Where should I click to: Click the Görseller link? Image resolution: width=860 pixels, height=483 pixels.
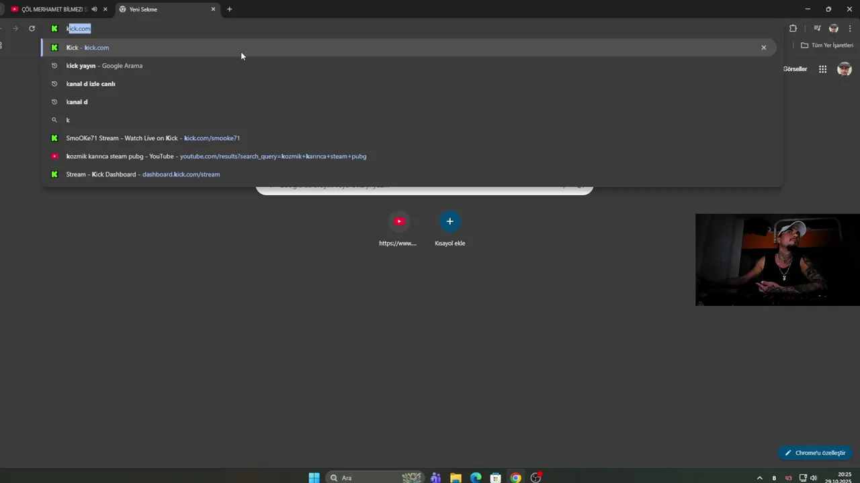pyautogui.click(x=795, y=69)
